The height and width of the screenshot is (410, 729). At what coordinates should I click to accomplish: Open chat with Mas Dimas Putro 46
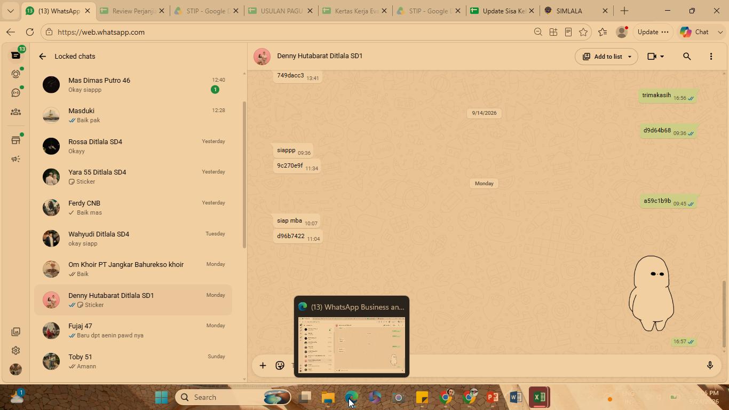coord(133,85)
